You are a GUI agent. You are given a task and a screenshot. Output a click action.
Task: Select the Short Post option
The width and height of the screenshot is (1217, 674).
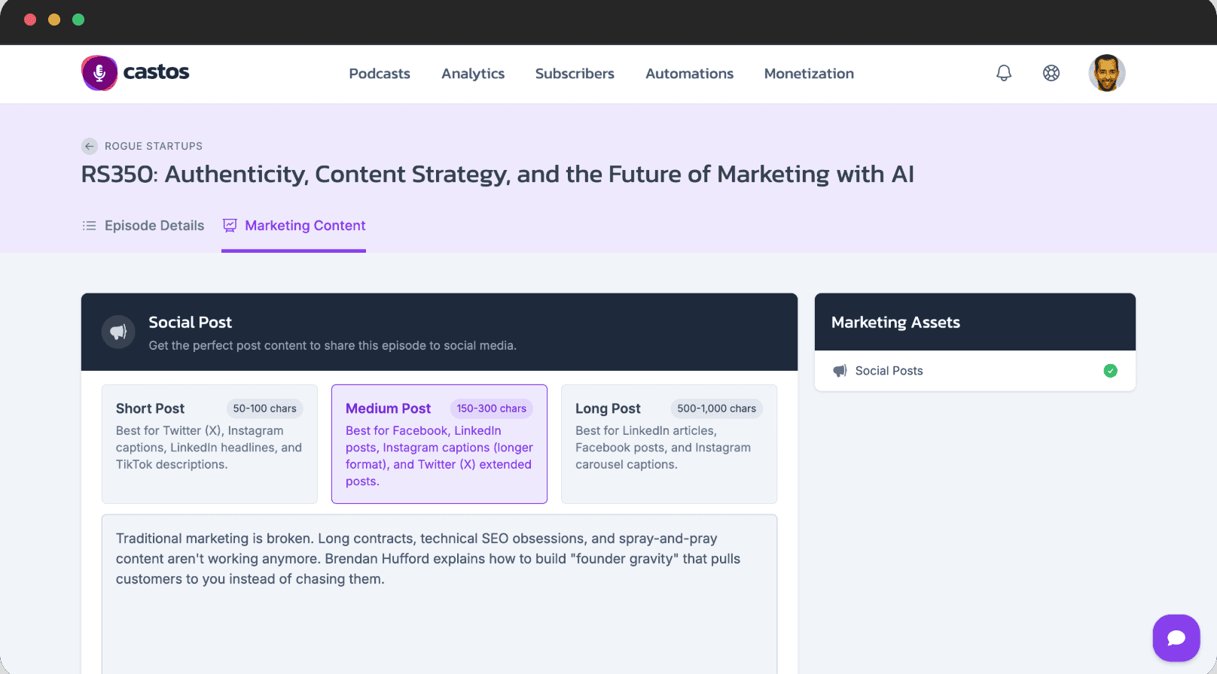pyautogui.click(x=209, y=444)
